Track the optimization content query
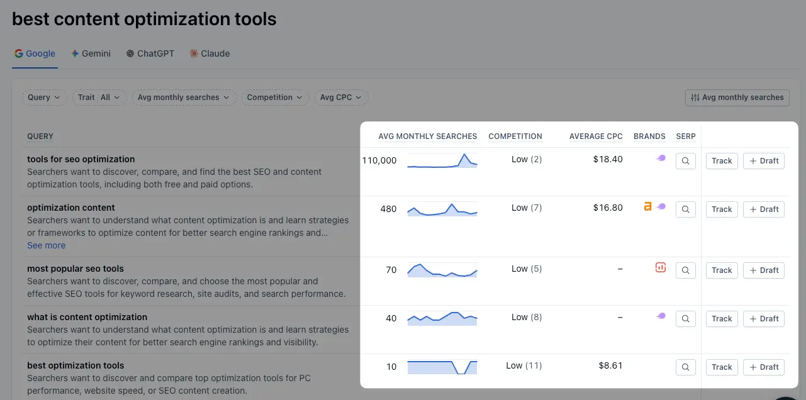Image resolution: width=806 pixels, height=400 pixels. pyautogui.click(x=722, y=209)
